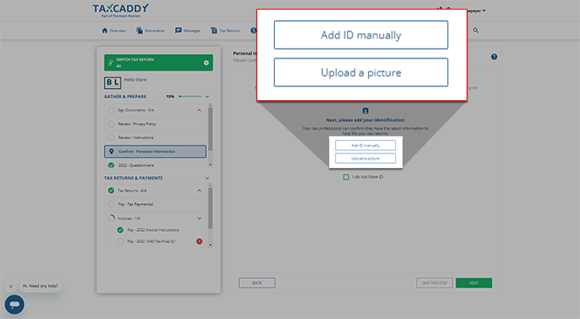Click status circle for Review Instructions
Screen dimensions: 580x319
click(x=111, y=138)
